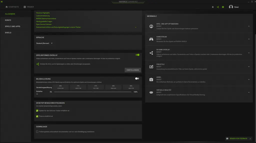
Task: Check the automatic Treiberupdates download checkbox
Action: click(x=37, y=132)
